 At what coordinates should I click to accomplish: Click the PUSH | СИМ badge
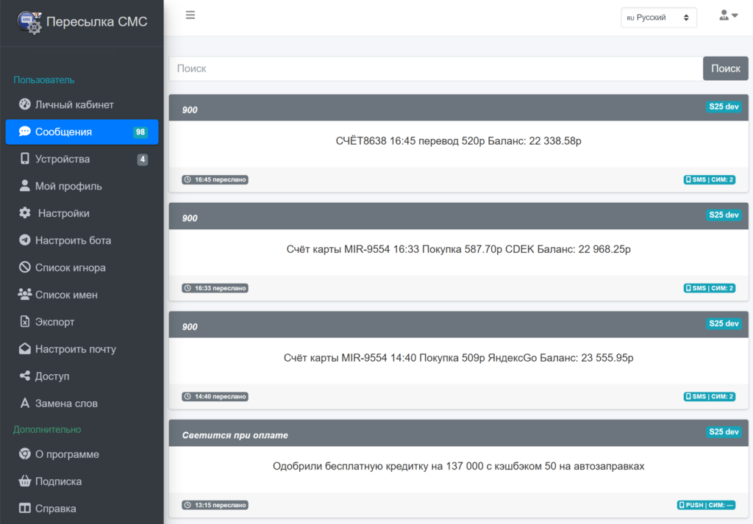(706, 506)
